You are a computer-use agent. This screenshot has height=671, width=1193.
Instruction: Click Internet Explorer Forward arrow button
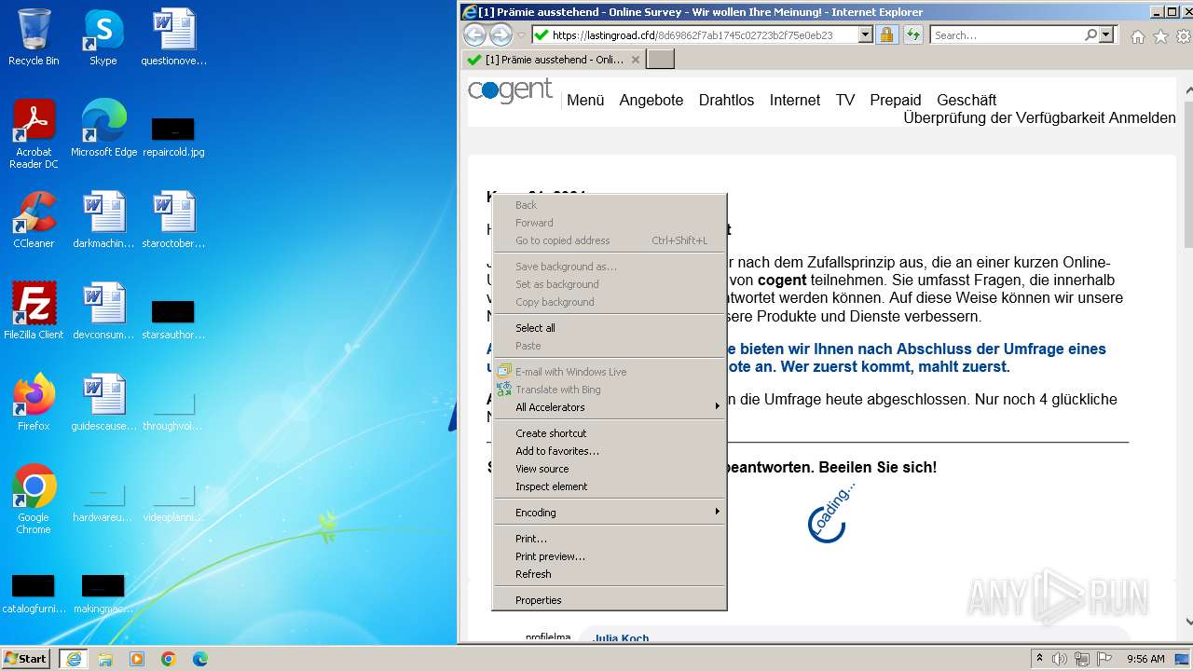click(501, 35)
